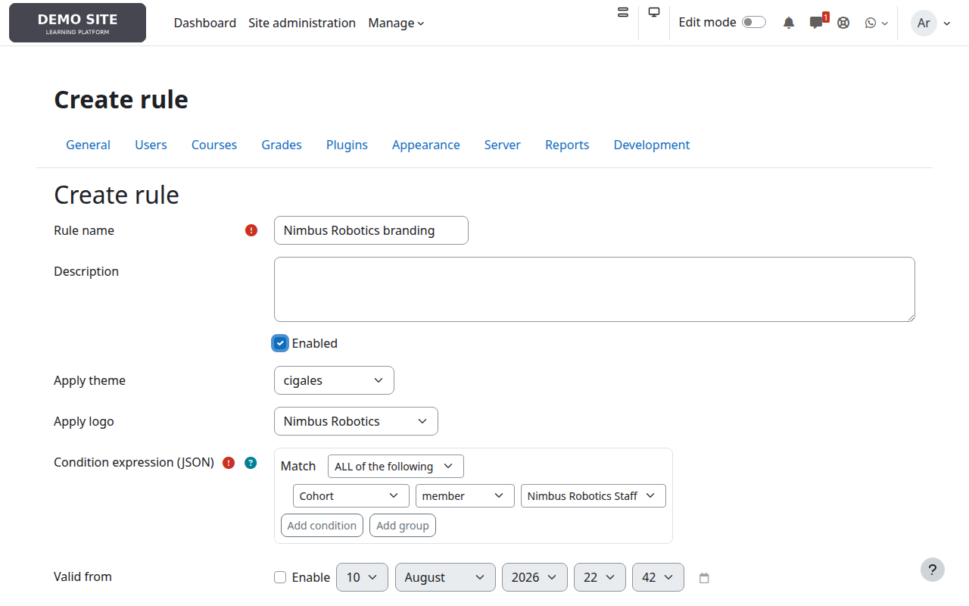Open the Valid from month August dropdown
The width and height of the screenshot is (969, 606).
pyautogui.click(x=445, y=577)
